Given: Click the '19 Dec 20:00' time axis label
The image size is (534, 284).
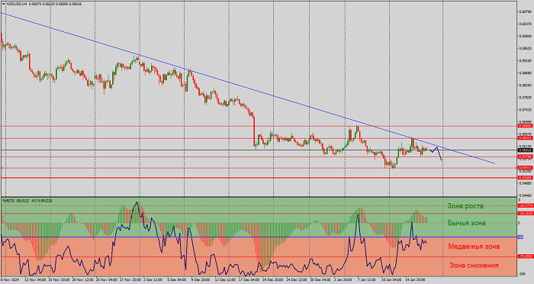Looking at the screenshot, I should point(272,279).
